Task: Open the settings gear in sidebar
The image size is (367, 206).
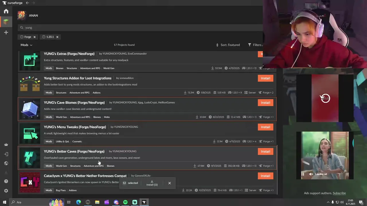Action: [6, 191]
